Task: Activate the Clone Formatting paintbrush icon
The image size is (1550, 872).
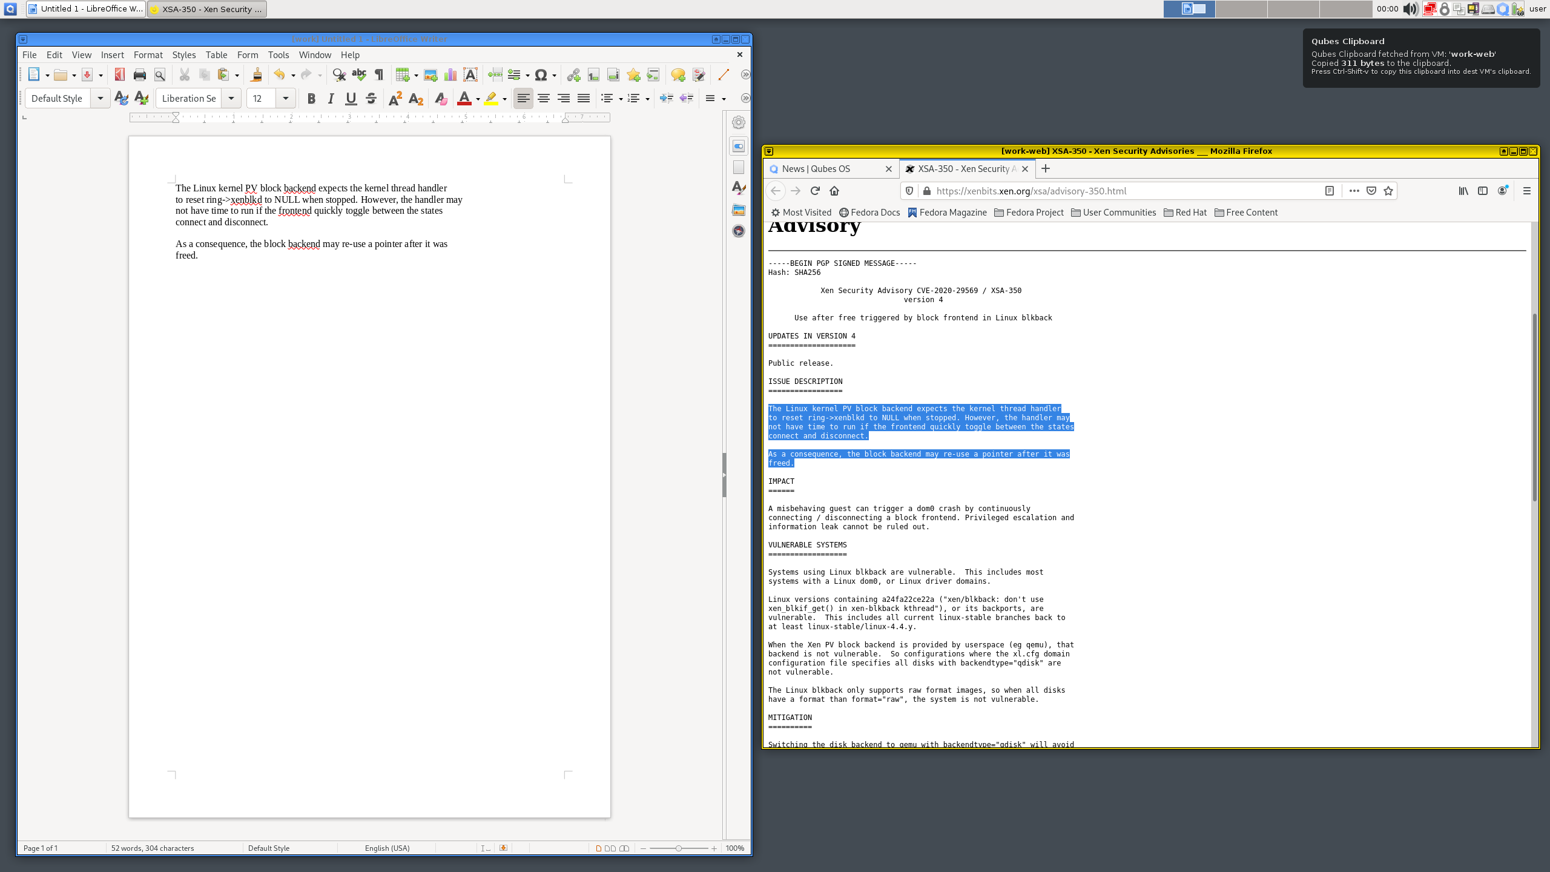Action: click(x=257, y=75)
